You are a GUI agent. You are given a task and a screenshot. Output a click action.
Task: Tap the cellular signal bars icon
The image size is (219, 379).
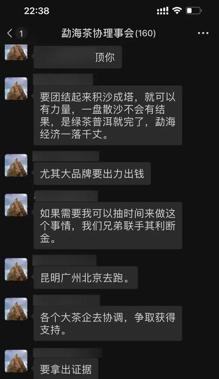point(162,11)
